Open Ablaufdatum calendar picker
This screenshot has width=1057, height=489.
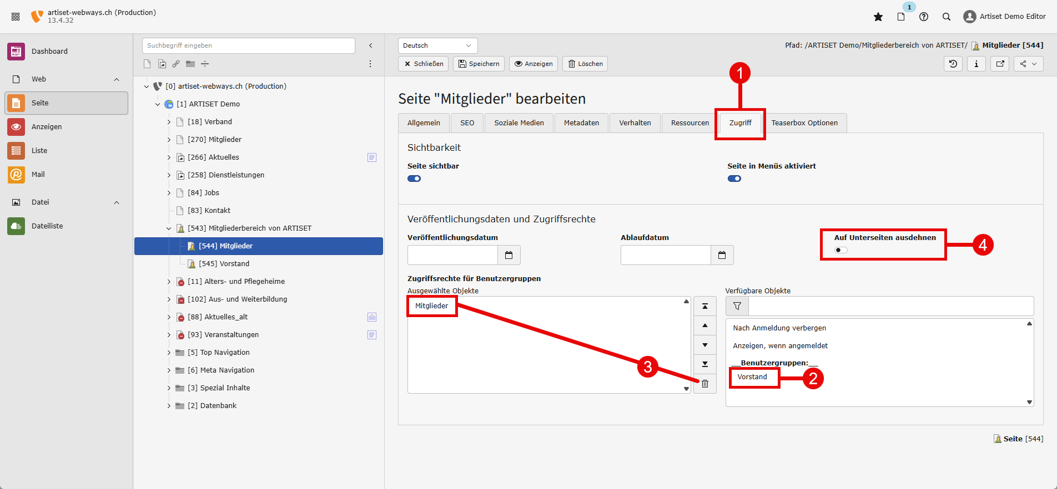tap(722, 255)
